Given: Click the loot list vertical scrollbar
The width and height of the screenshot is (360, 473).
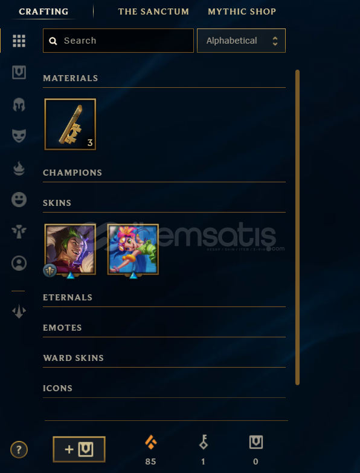Looking at the screenshot, I should tap(297, 228).
